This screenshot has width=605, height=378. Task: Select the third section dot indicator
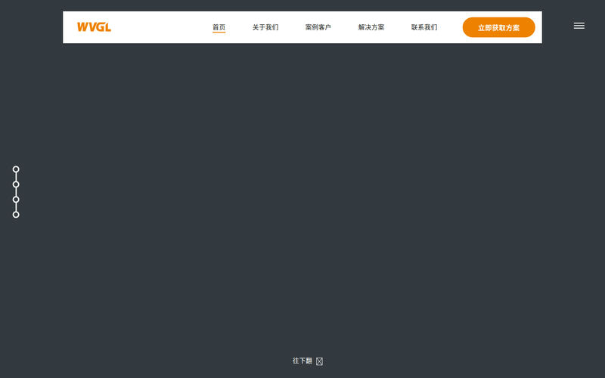(x=16, y=200)
